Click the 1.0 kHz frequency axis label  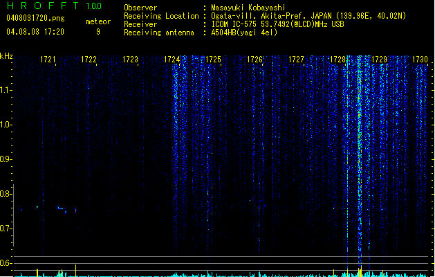pyautogui.click(x=6, y=125)
